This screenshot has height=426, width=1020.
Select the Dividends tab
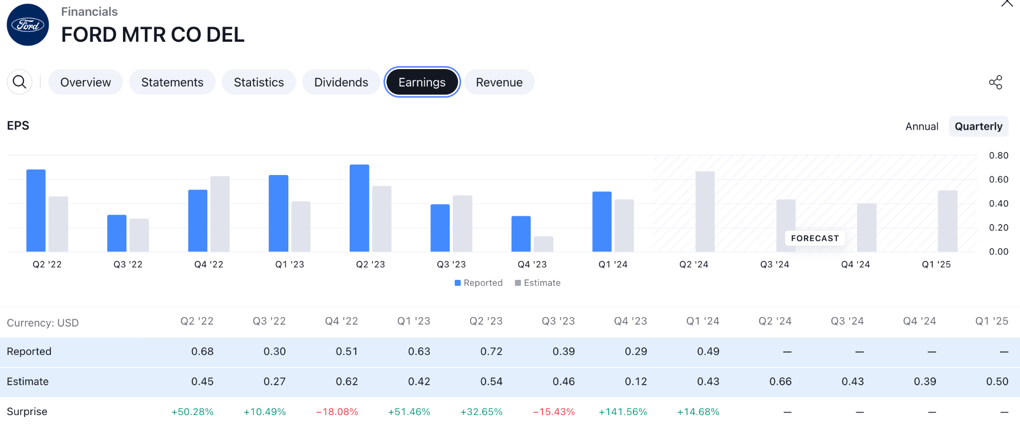tap(341, 82)
